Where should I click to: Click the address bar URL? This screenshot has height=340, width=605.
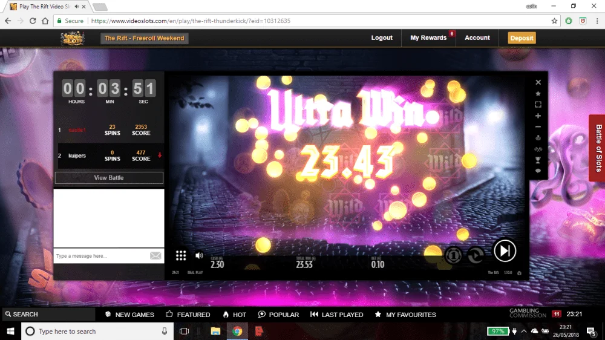191,21
